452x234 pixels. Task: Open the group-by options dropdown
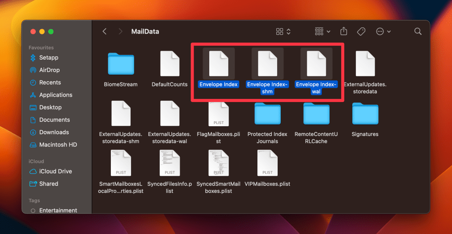pos(322,31)
